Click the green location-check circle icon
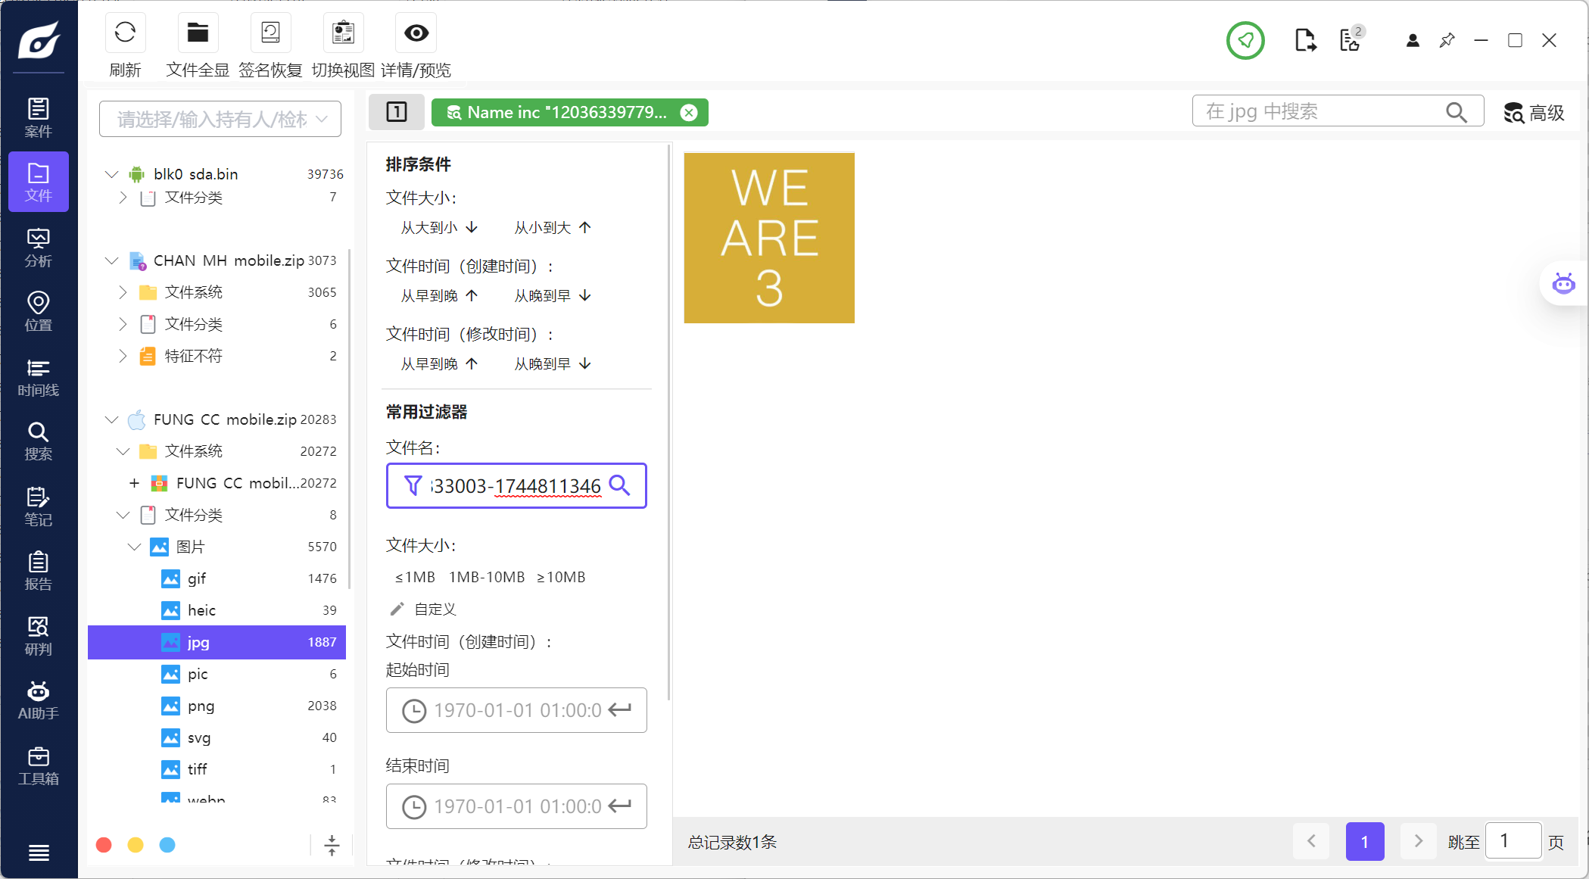 coord(1245,40)
